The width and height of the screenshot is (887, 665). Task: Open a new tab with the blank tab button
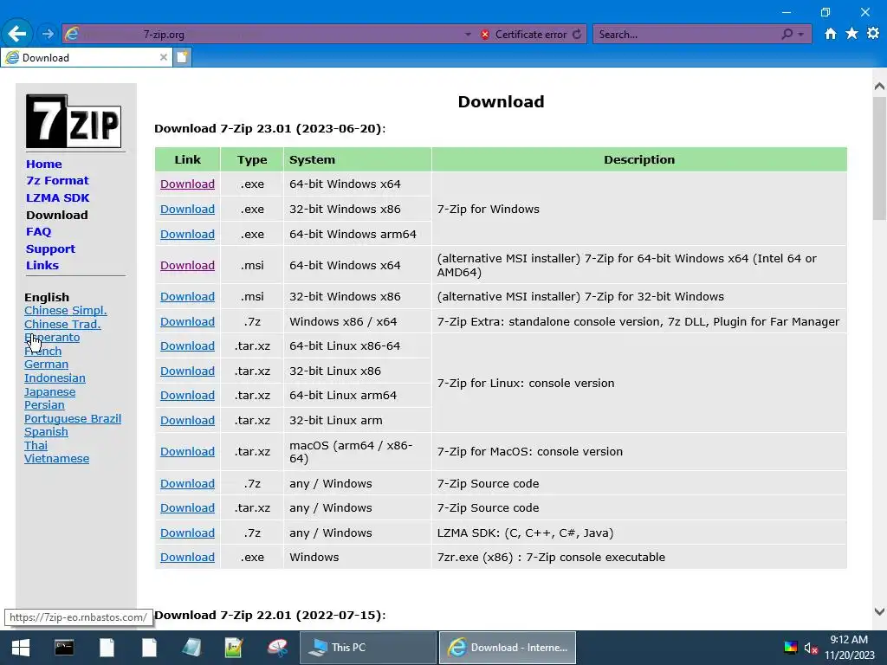pyautogui.click(x=182, y=57)
